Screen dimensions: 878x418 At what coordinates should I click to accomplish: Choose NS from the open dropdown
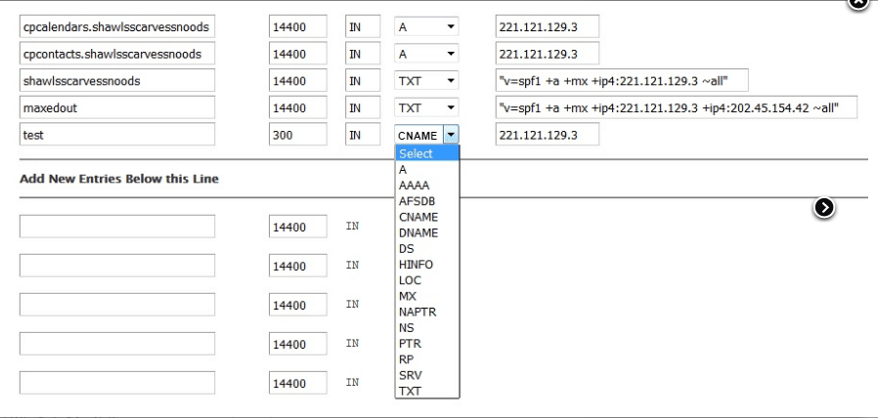coord(406,327)
